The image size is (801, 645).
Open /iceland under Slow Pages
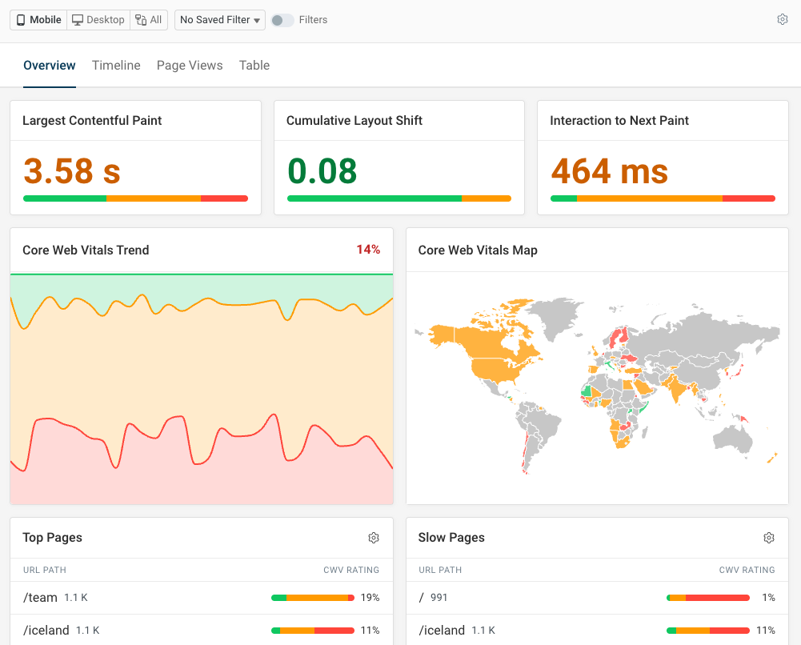coord(441,630)
